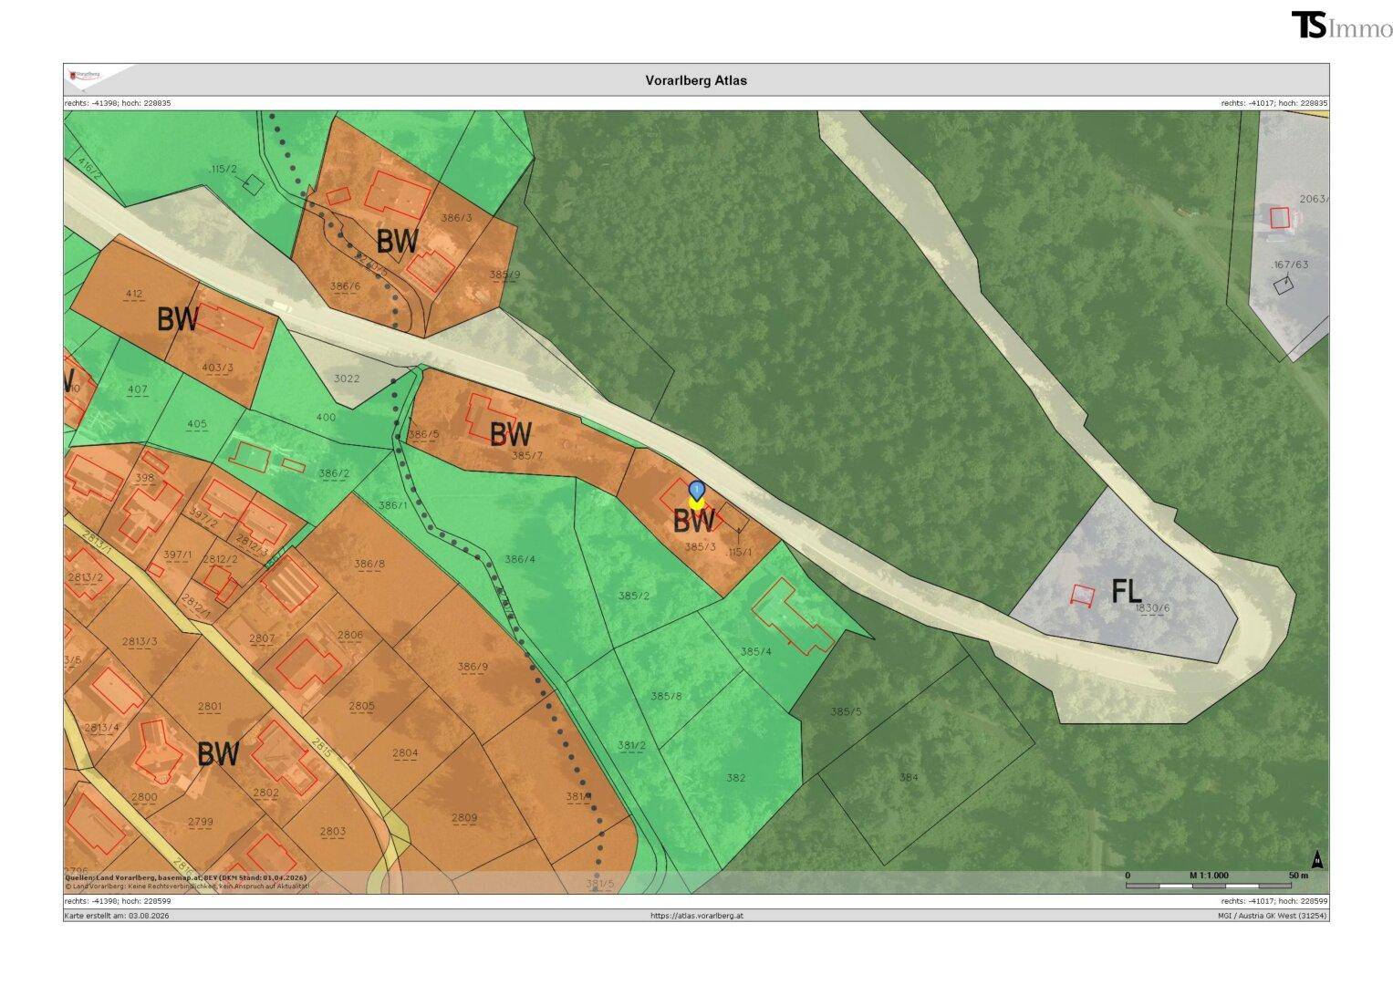Select parcel number 407
Screen dimensions: 1393x985
(x=137, y=389)
